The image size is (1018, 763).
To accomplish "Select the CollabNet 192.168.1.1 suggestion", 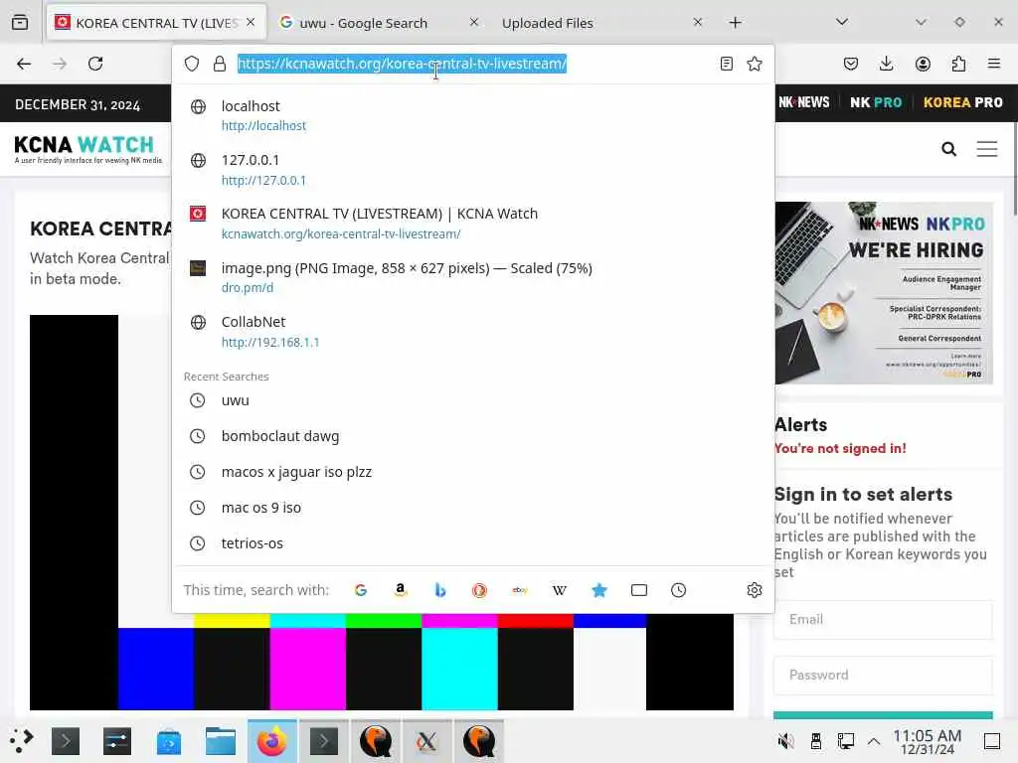I will tap(472, 332).
